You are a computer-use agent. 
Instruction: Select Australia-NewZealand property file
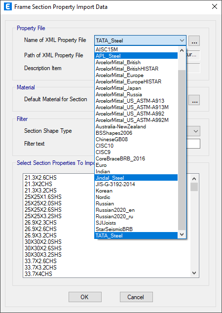point(136,126)
